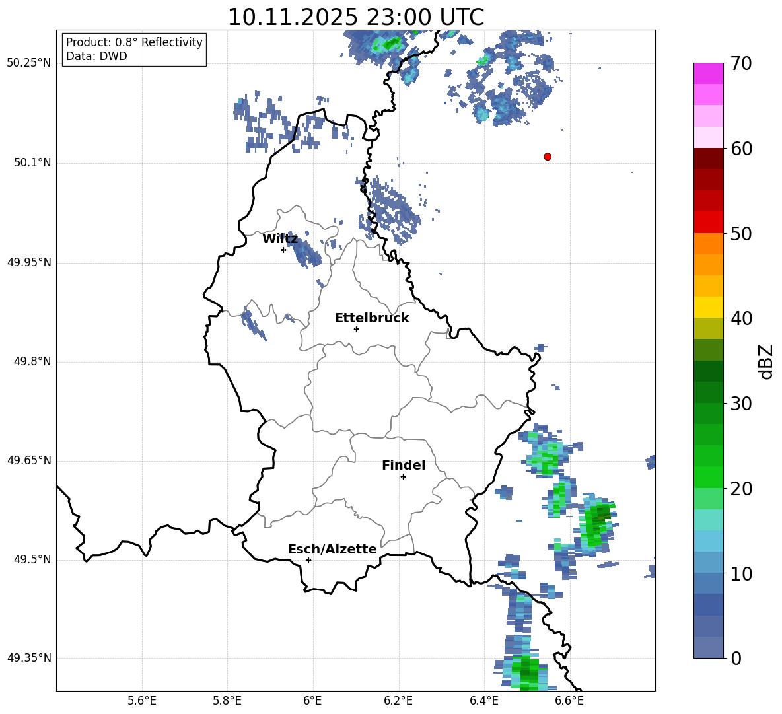The height and width of the screenshot is (714, 782).
Task: Click the dBZ colorbar label
Action: [x=766, y=361]
